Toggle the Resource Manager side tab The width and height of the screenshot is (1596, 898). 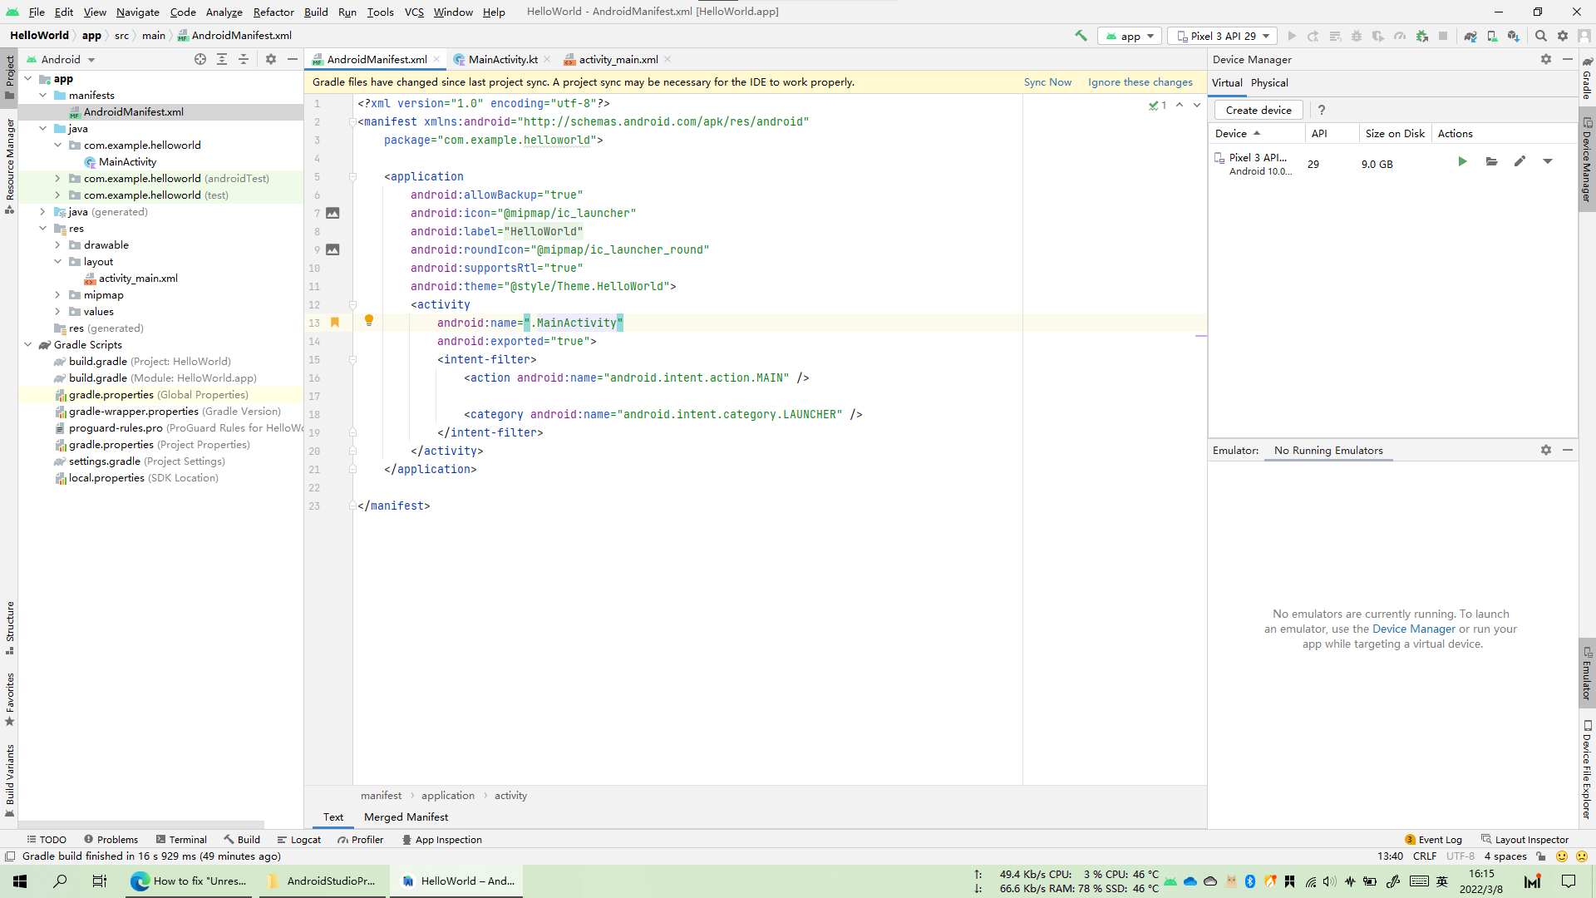(9, 165)
